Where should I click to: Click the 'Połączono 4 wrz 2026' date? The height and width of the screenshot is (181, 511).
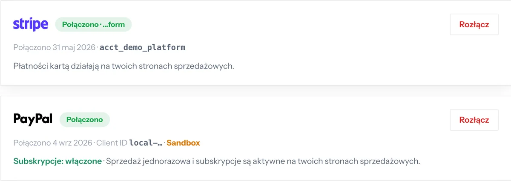click(53, 143)
